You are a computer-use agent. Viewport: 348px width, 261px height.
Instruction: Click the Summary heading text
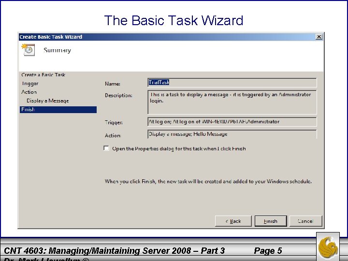click(x=57, y=50)
